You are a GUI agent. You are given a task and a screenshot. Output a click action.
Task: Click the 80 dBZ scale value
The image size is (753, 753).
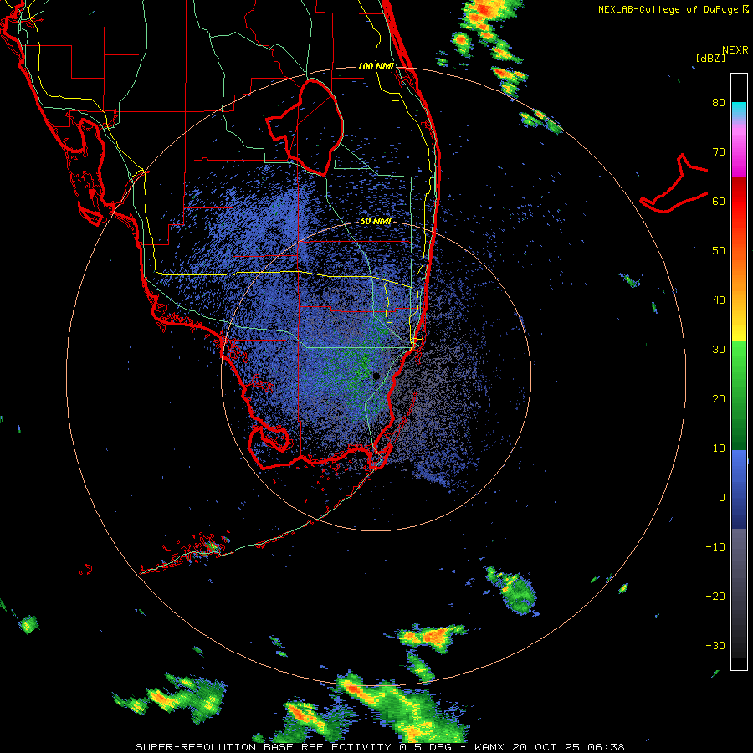(719, 103)
